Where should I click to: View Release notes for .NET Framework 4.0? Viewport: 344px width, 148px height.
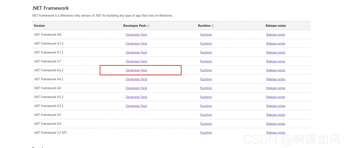[x=276, y=124]
